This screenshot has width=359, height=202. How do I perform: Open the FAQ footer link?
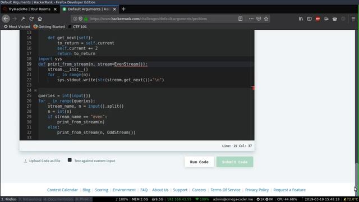click(x=144, y=190)
